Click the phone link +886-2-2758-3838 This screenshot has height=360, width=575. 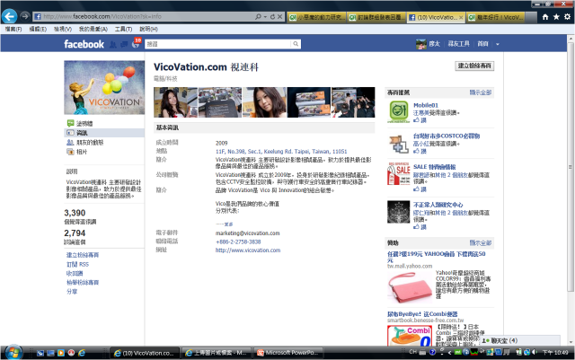(238, 242)
